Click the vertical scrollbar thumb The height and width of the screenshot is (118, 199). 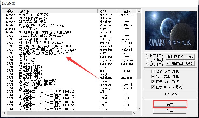[139, 46]
